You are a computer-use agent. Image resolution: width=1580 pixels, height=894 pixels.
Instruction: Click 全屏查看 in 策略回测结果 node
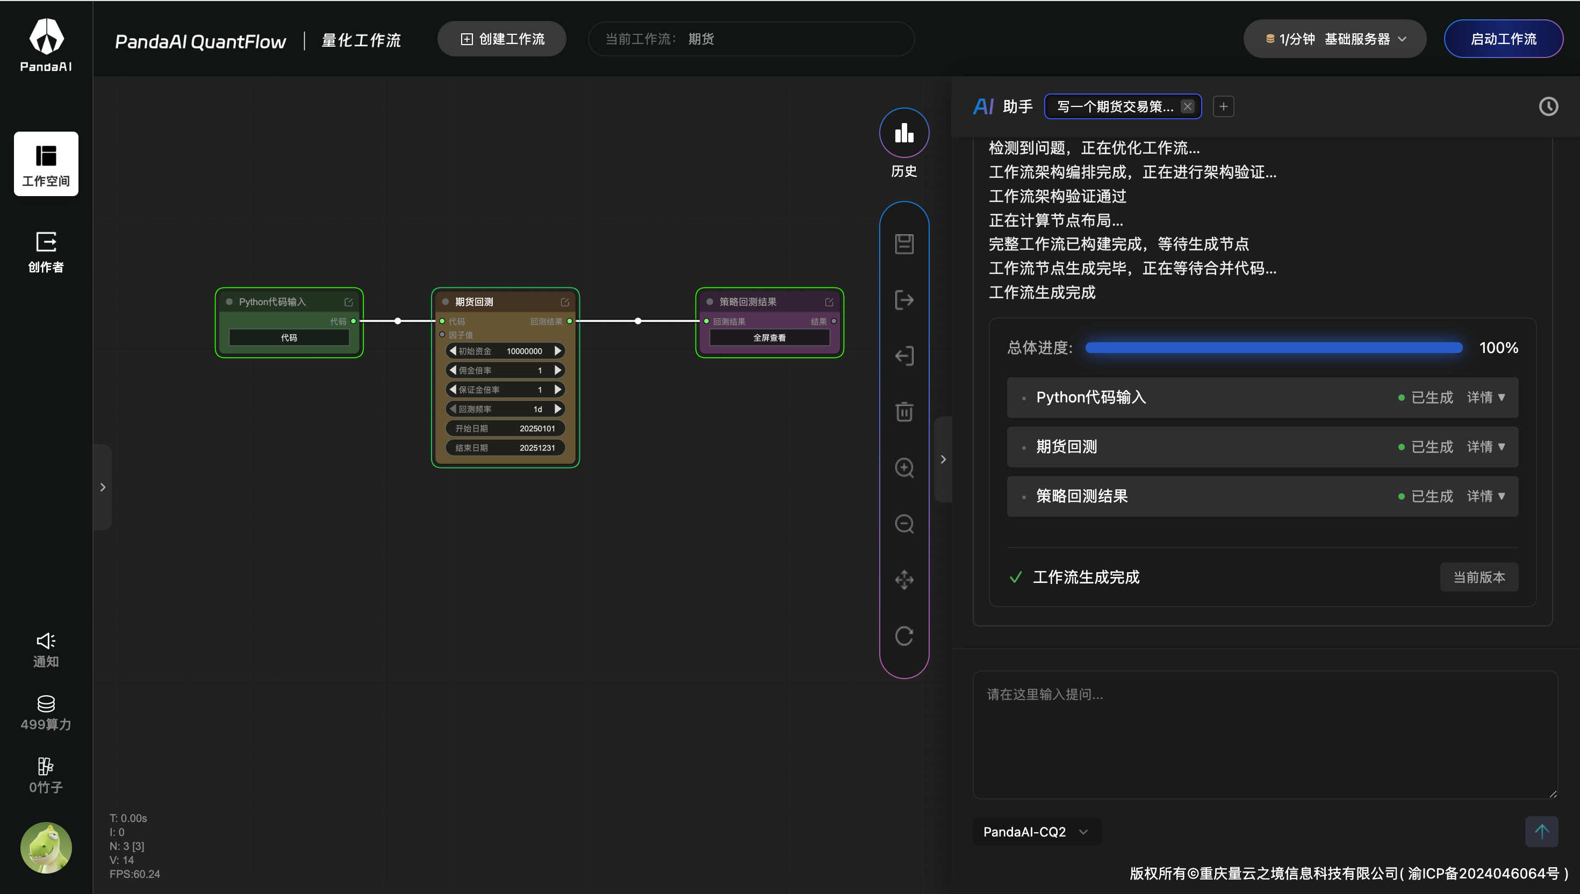click(769, 337)
